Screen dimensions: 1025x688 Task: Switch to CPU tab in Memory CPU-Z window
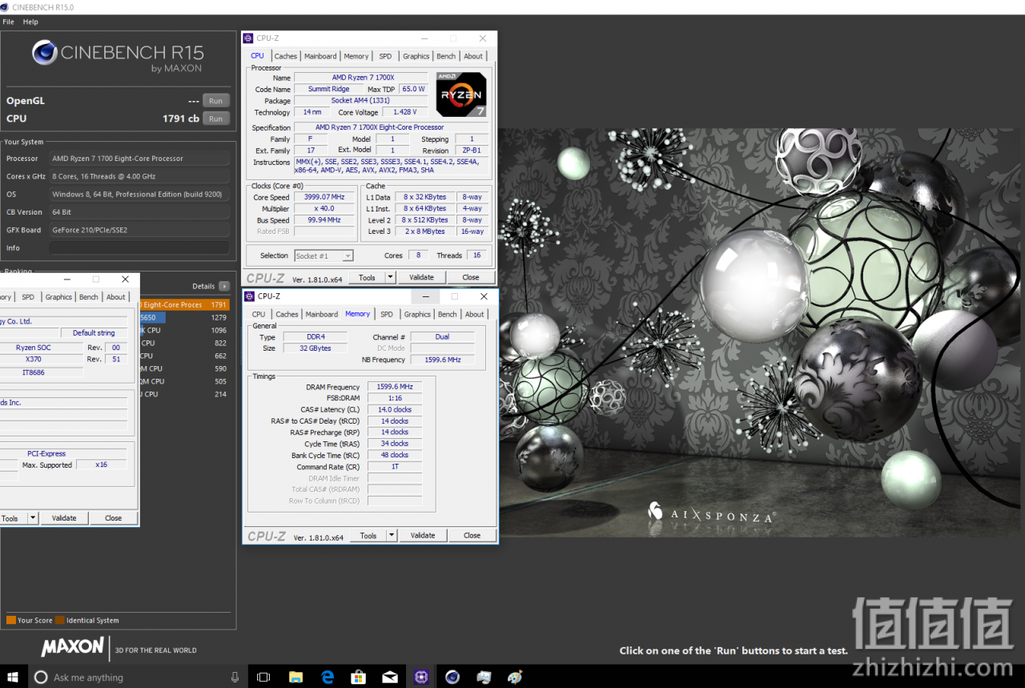[x=259, y=314]
